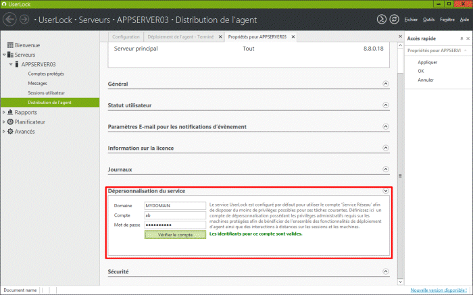This screenshot has height=295, width=473.
Task: Click the Avancés gear icon
Action: pyautogui.click(x=10, y=132)
